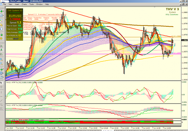Image resolution: width=188 pixels, height=131 pixels.
Task: Open the Tools menu
Action: [31, 4]
